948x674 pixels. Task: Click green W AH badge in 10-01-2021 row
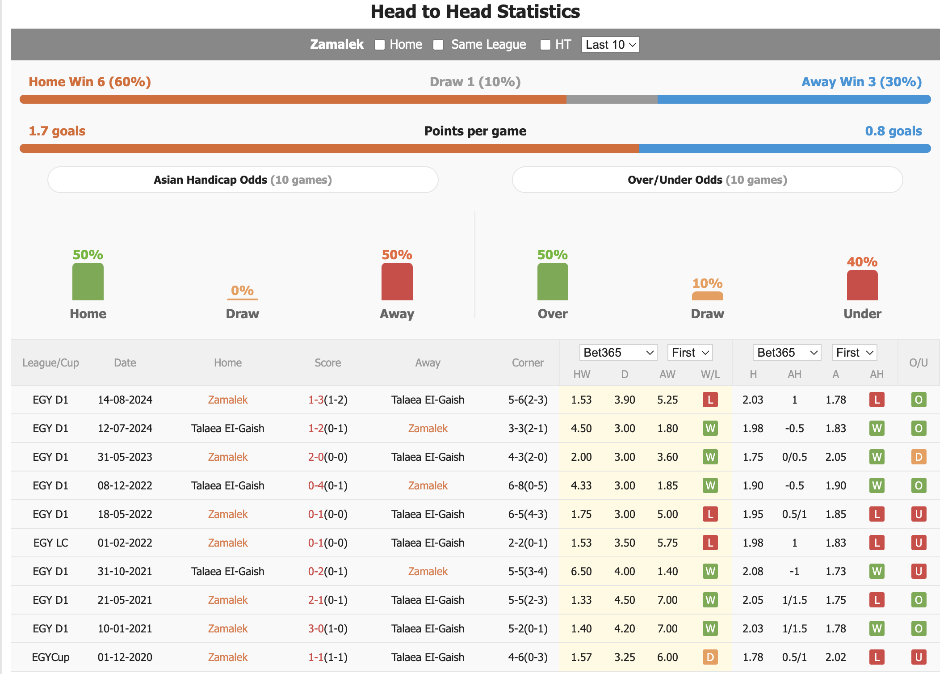point(877,628)
